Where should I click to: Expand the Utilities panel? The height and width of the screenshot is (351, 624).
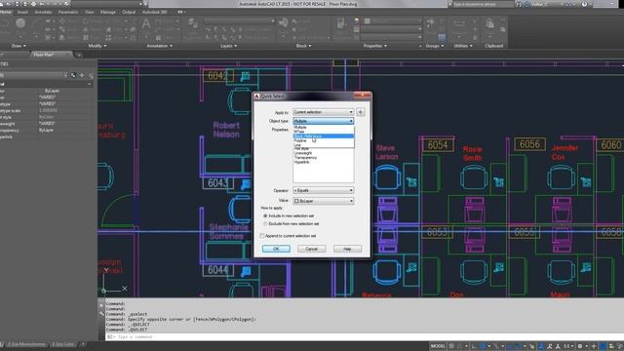[x=463, y=46]
